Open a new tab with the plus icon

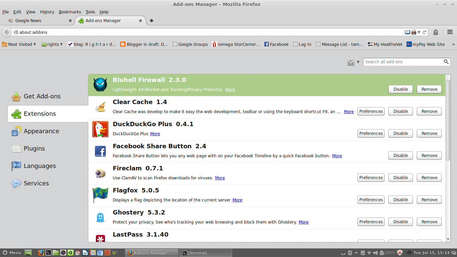pos(152,21)
